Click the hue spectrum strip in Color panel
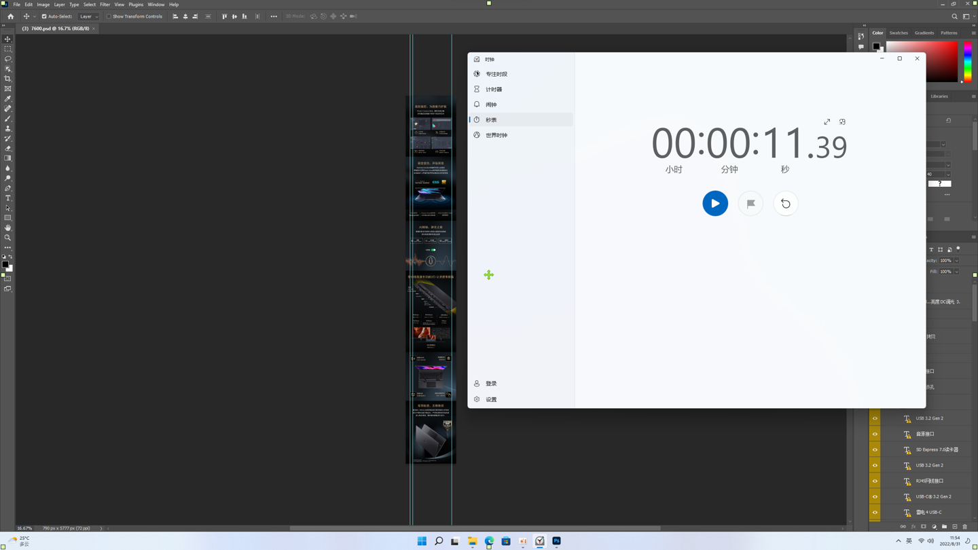The image size is (978, 550). pos(968,61)
